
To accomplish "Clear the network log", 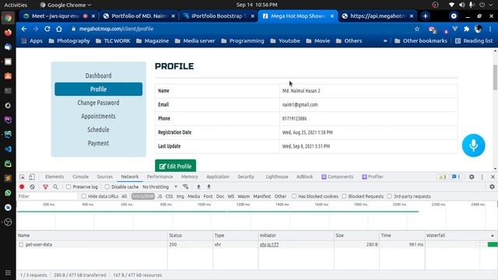I will click(x=33, y=187).
